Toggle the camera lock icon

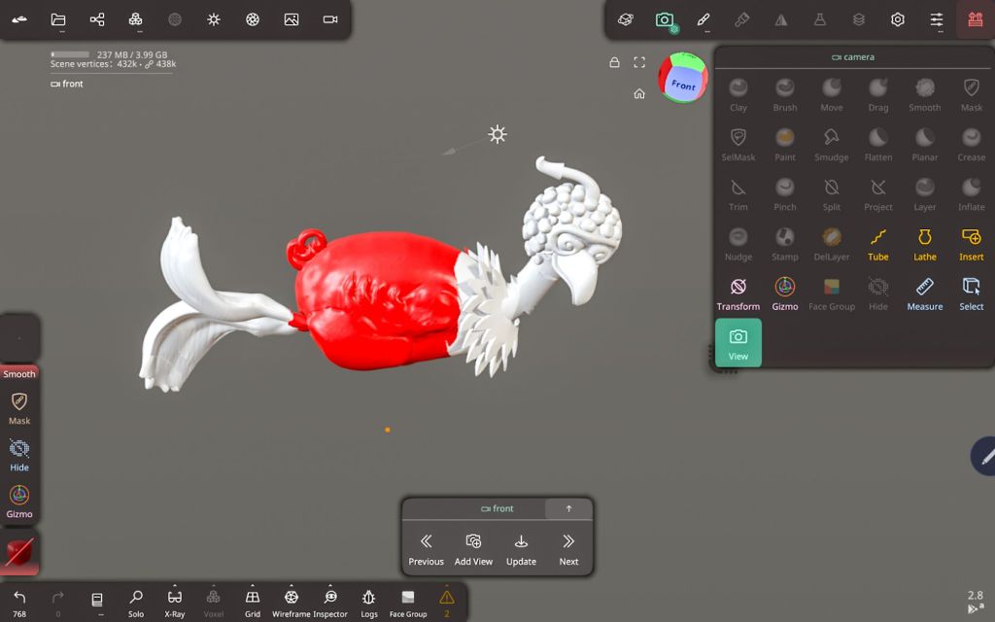pyautogui.click(x=614, y=62)
